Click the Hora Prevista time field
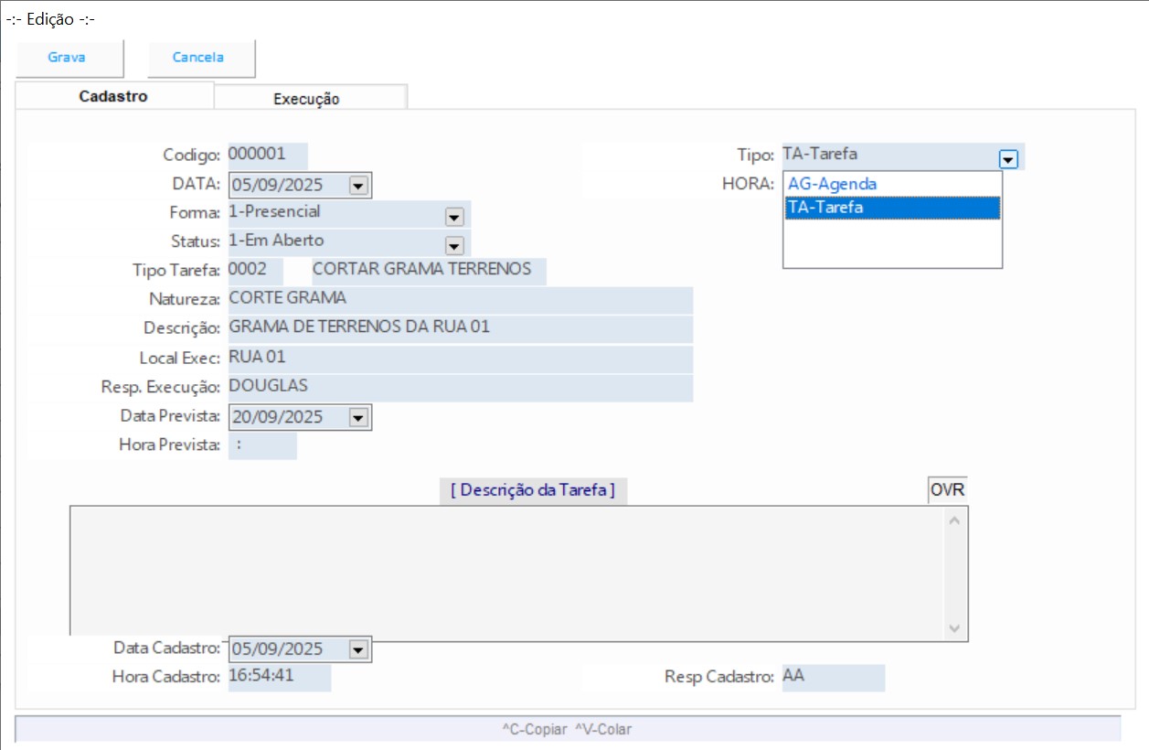 261,445
